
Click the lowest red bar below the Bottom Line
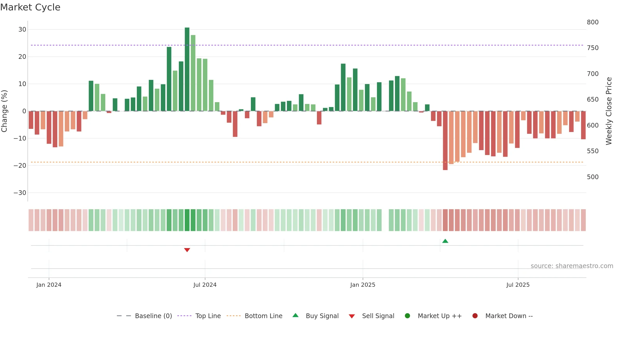(445, 141)
